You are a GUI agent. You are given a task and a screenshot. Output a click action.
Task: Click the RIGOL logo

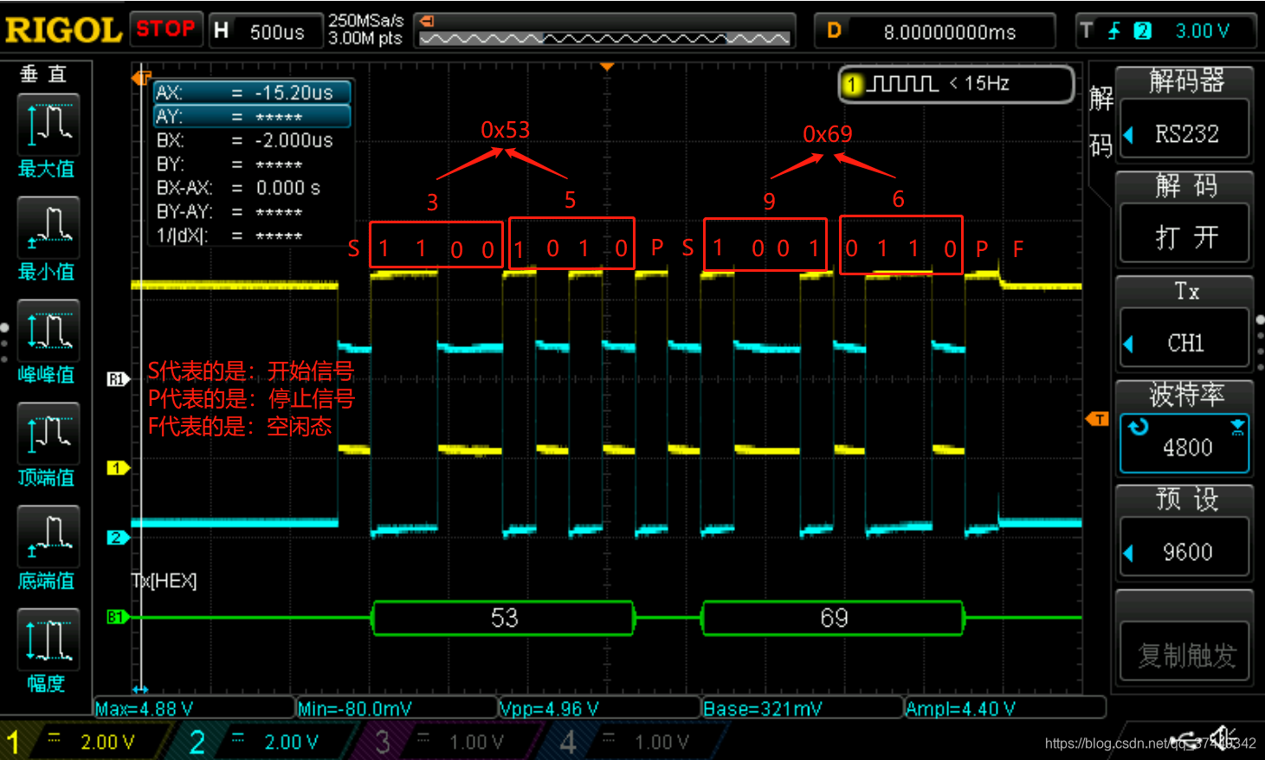(63, 30)
